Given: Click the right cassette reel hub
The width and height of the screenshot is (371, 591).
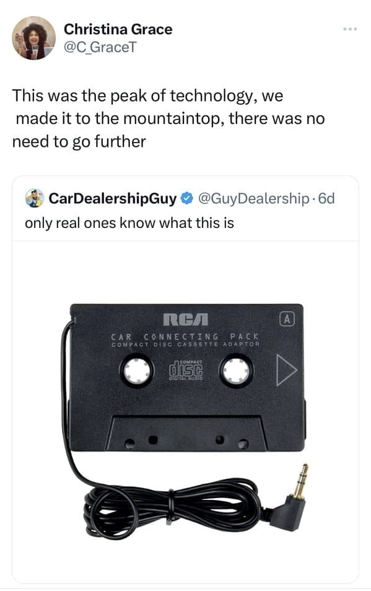Looking at the screenshot, I should [236, 370].
